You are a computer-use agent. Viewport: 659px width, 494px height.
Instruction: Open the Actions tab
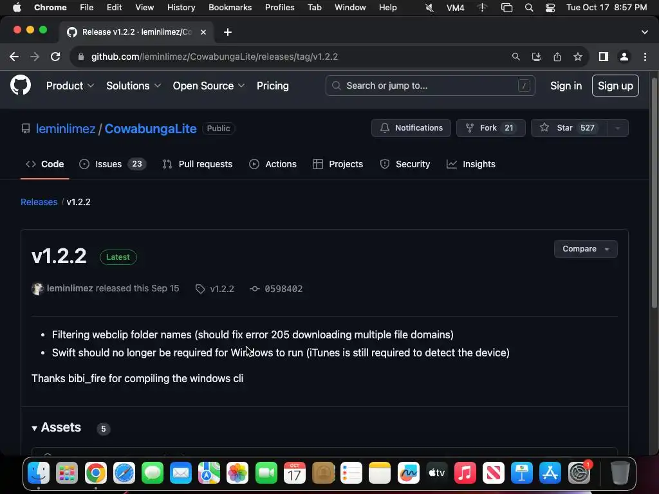point(273,164)
